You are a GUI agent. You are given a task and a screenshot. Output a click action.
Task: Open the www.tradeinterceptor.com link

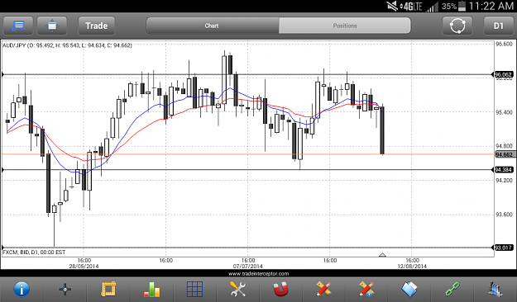[258, 274]
